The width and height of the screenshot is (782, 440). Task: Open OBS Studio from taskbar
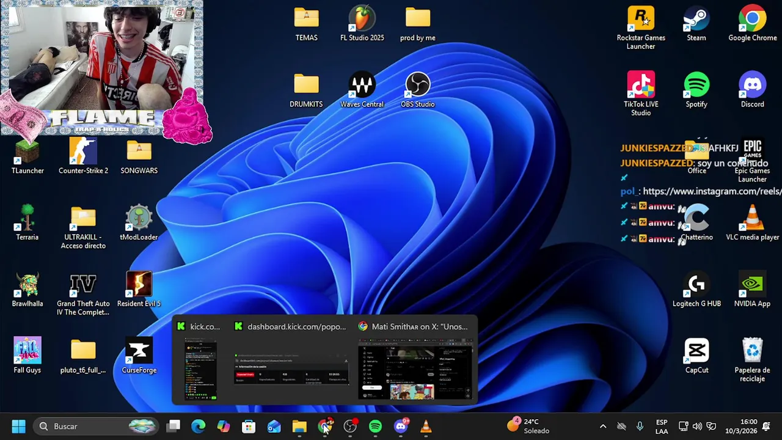tap(350, 426)
